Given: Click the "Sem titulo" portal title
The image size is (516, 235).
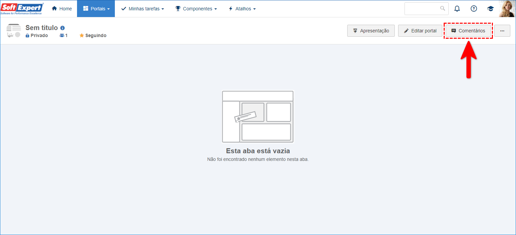Looking at the screenshot, I should [42, 28].
